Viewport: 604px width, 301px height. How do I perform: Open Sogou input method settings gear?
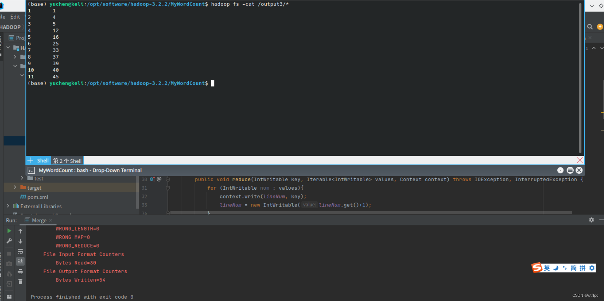(x=592, y=268)
